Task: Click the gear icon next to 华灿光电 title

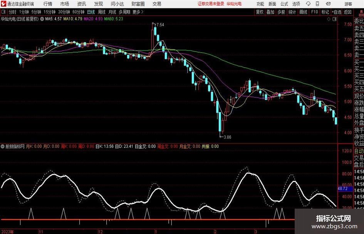Action: tap(42, 19)
